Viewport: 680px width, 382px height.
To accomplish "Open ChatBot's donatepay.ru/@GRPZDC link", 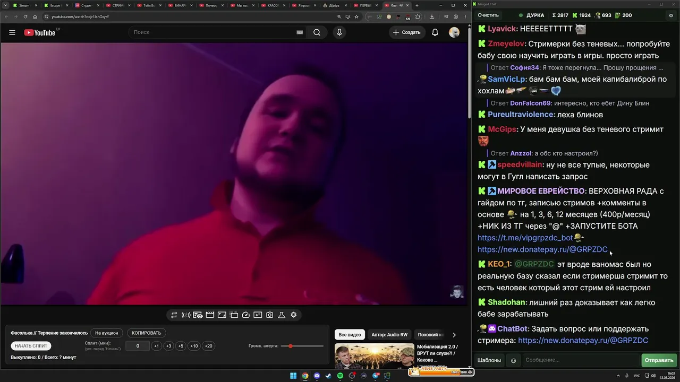I will click(583, 341).
